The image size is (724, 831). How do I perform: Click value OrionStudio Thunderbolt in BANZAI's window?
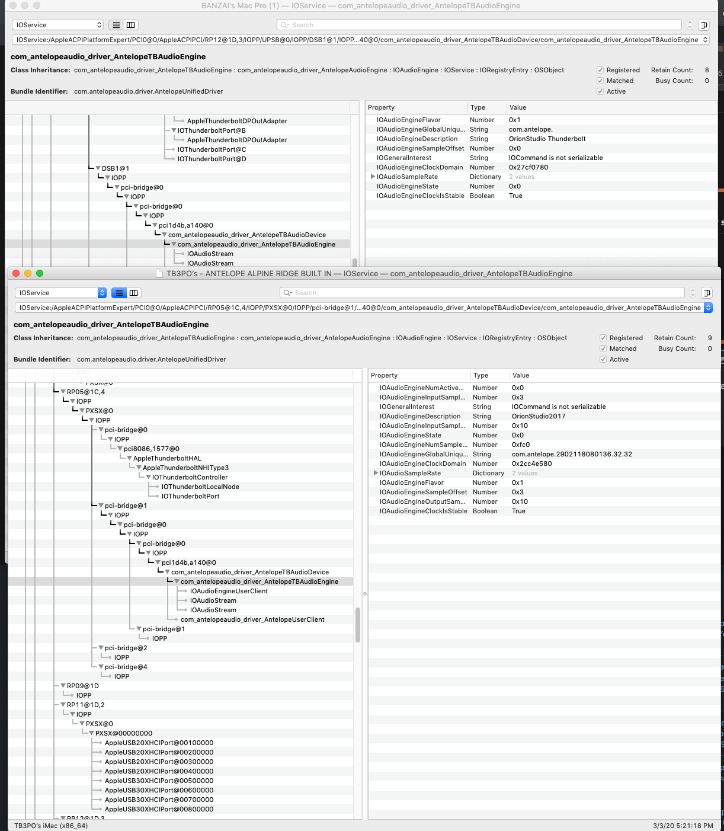(547, 139)
